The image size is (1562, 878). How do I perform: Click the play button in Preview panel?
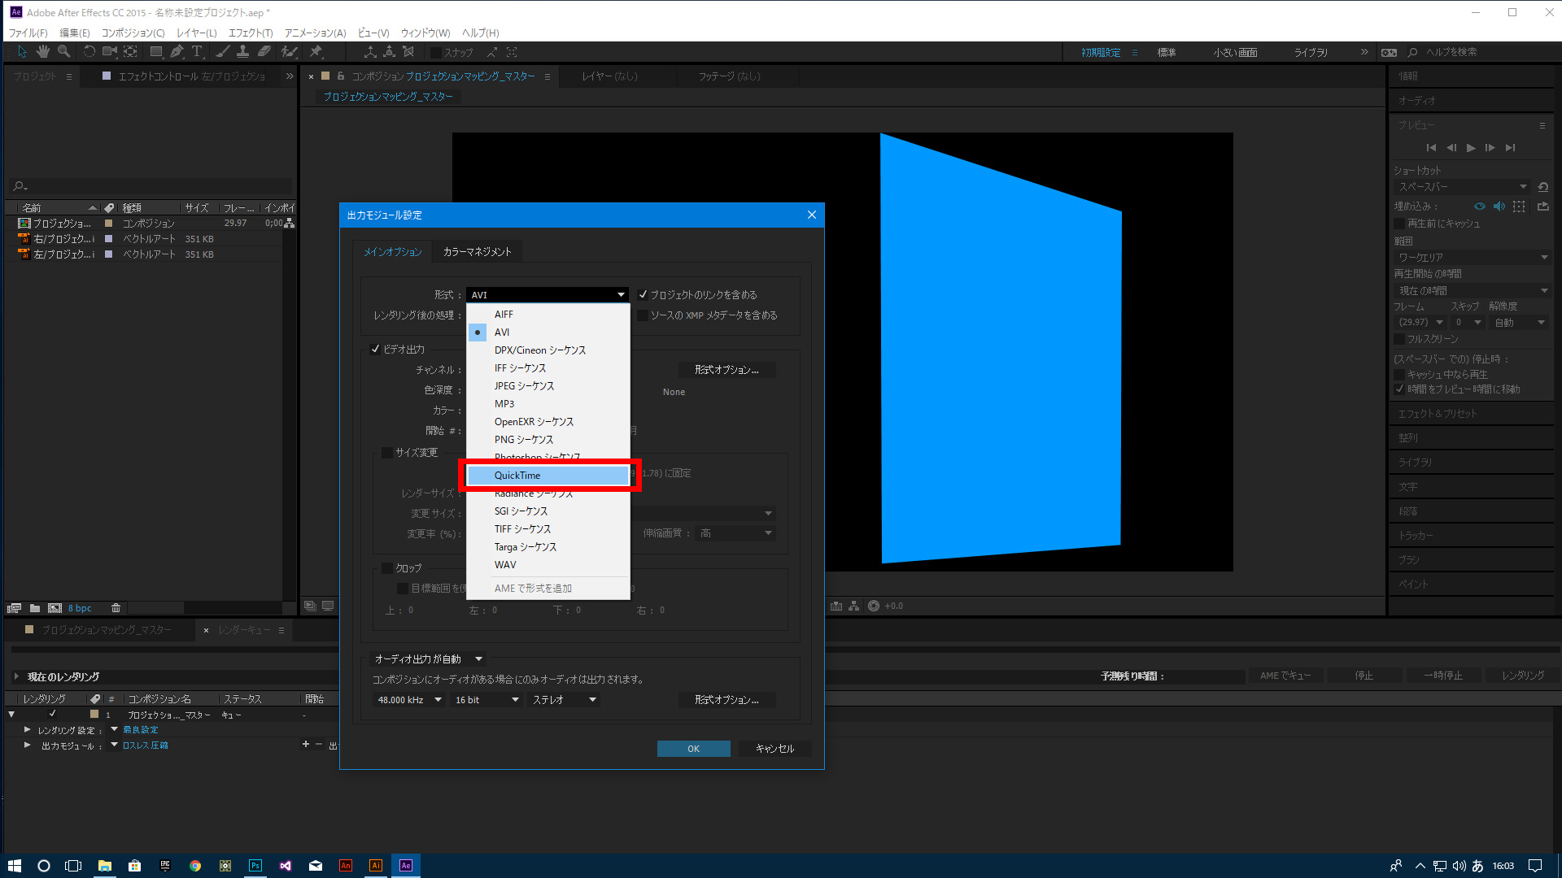1471,148
